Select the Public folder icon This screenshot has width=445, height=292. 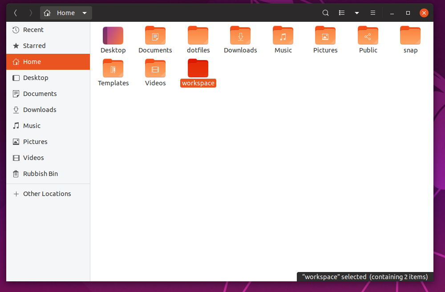[368, 36]
